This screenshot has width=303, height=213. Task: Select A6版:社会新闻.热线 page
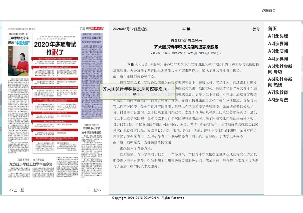(x=280, y=82)
